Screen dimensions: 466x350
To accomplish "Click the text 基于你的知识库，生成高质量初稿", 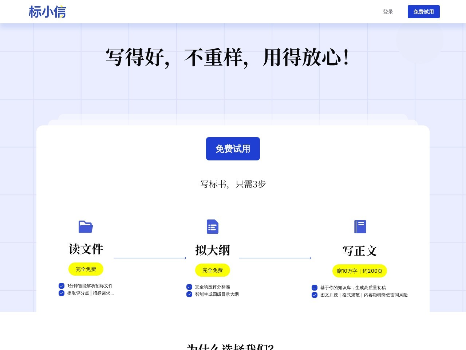I will [353, 288].
